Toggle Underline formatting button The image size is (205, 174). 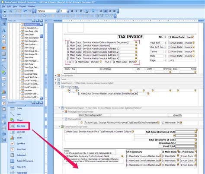click(x=81, y=11)
